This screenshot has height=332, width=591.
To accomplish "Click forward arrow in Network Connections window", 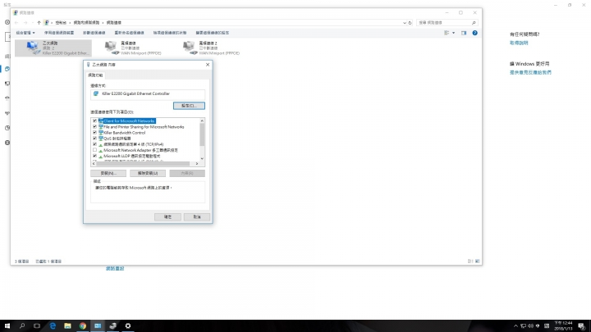I will (25, 23).
